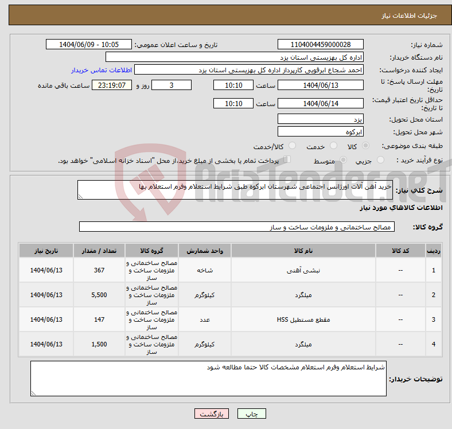Select the کالا radio button
Viewport: 452px width, 429px height.
click(x=366, y=146)
